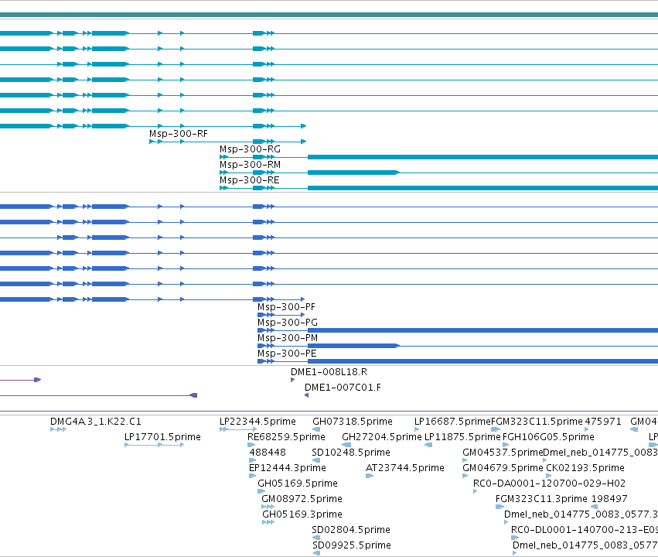The height and width of the screenshot is (557, 658).
Task: Click the arrow glyph under AT23744.5prime
Action: (x=370, y=476)
